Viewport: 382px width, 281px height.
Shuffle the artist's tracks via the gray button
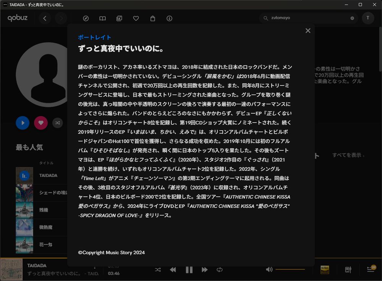(58, 123)
